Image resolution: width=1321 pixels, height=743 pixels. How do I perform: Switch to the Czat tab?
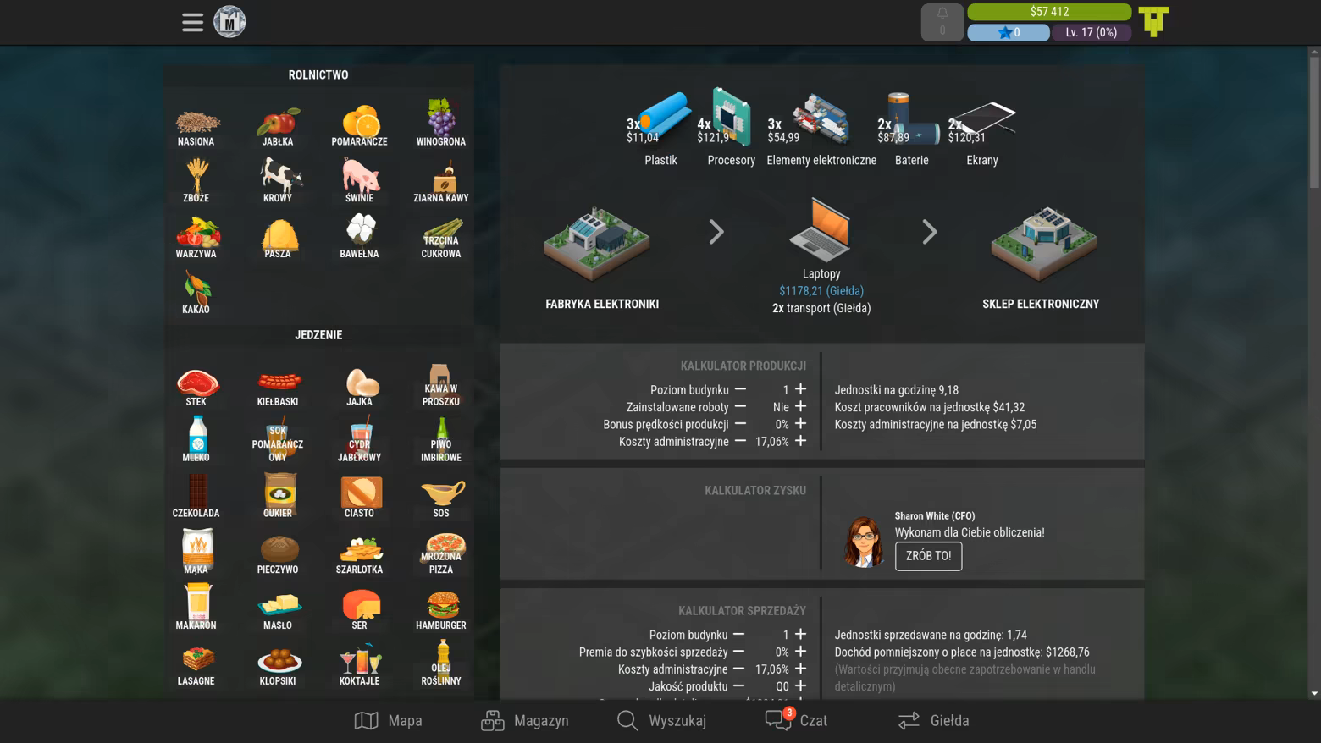[797, 721]
